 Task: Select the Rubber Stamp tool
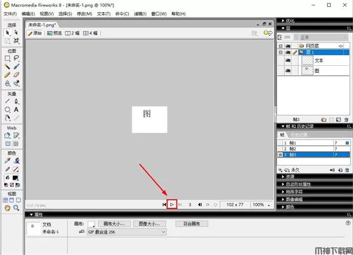(16, 83)
